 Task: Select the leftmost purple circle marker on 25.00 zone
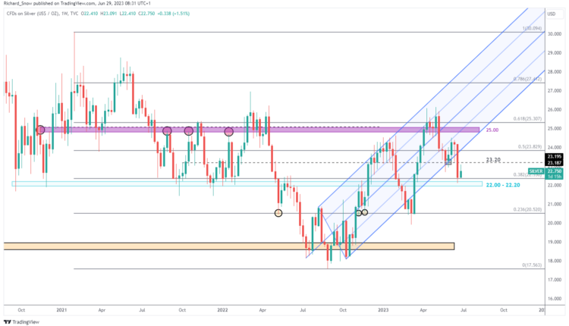[x=40, y=130]
